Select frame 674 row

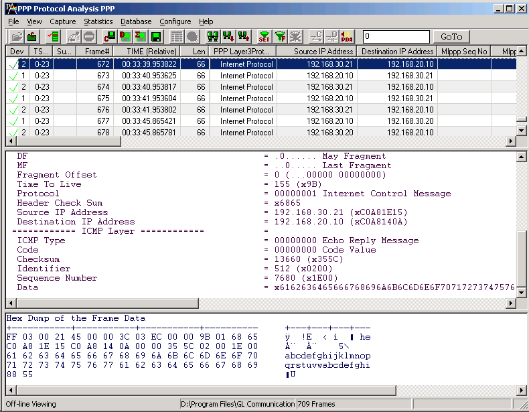point(260,87)
